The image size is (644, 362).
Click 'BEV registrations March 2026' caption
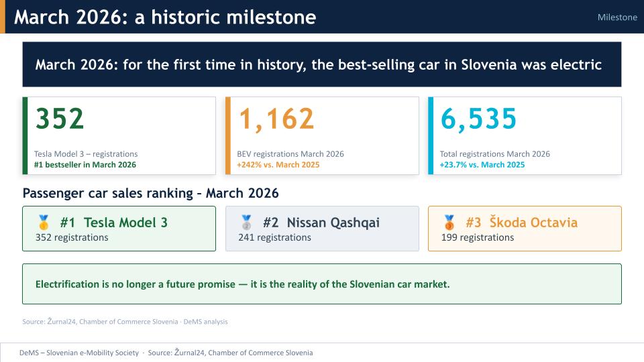[x=290, y=154]
